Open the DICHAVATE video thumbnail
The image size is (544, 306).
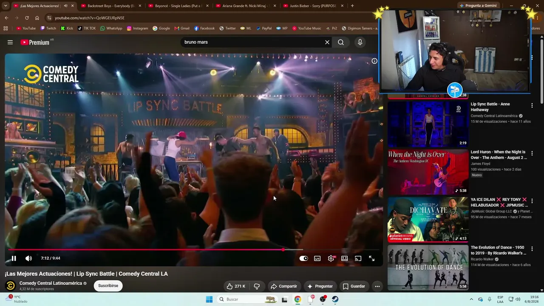click(x=428, y=219)
